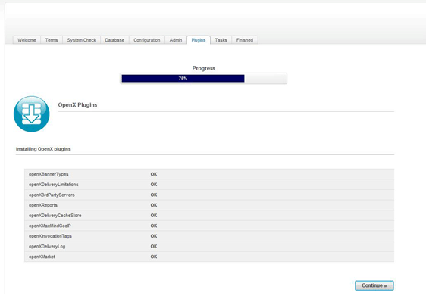Click the Progress label

[x=203, y=68]
